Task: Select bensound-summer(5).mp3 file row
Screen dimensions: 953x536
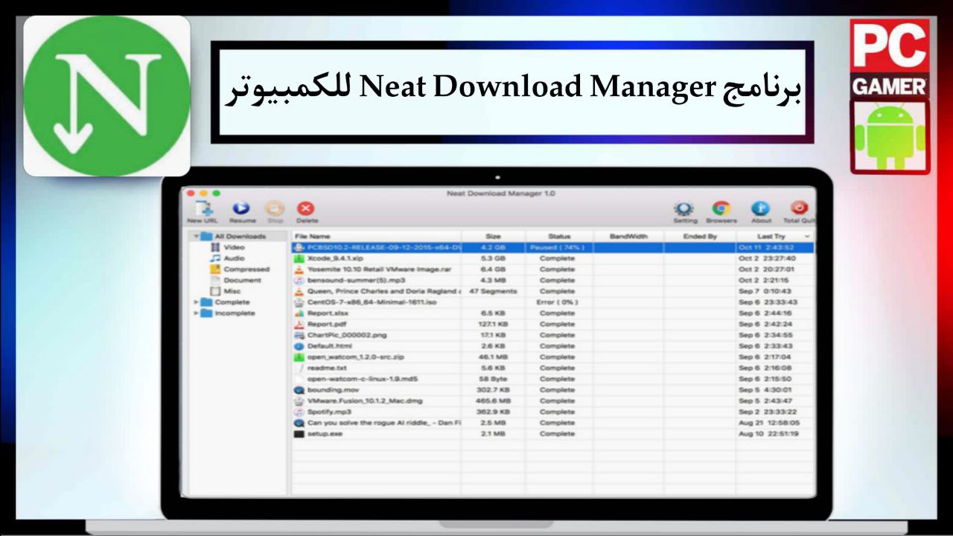Action: click(x=552, y=281)
